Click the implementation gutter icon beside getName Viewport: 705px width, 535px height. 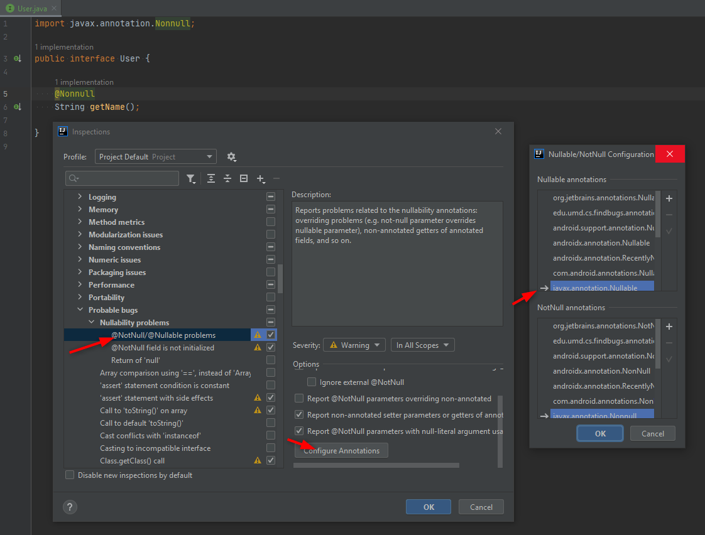click(x=18, y=107)
